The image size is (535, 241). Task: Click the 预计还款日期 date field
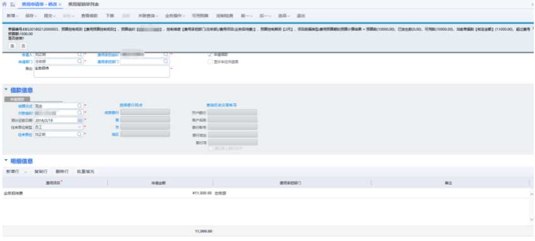tap(58, 120)
